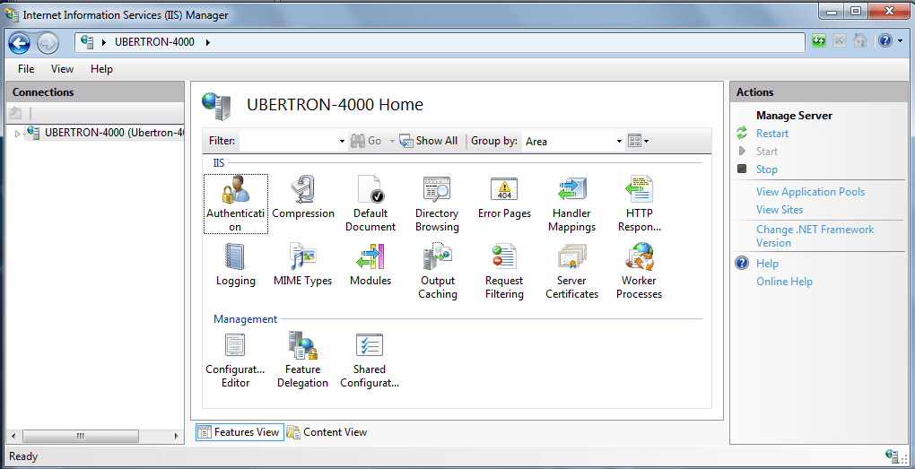Screen dimensions: 915x469
Task: Open the Directory Browsing feature
Action: [x=437, y=204]
